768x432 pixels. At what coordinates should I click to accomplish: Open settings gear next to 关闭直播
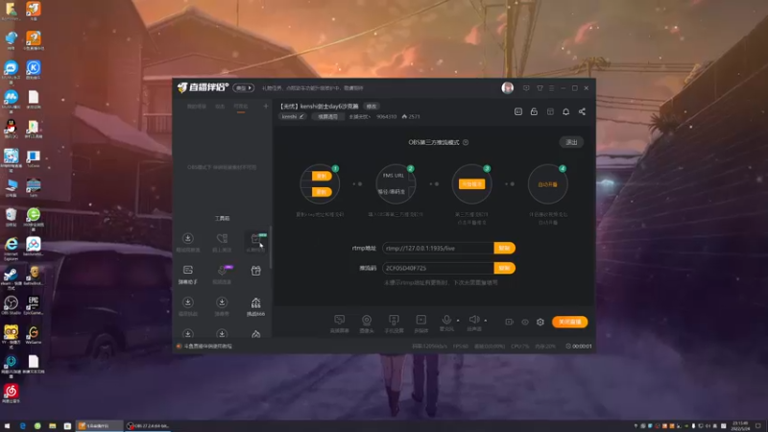[x=540, y=323]
